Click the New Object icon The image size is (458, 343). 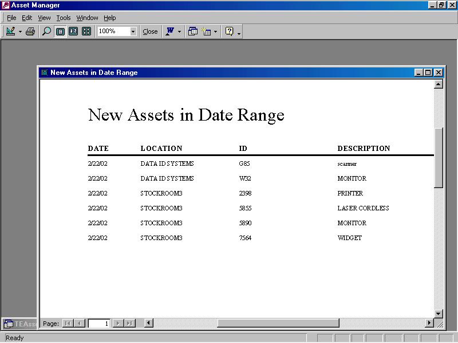(207, 31)
